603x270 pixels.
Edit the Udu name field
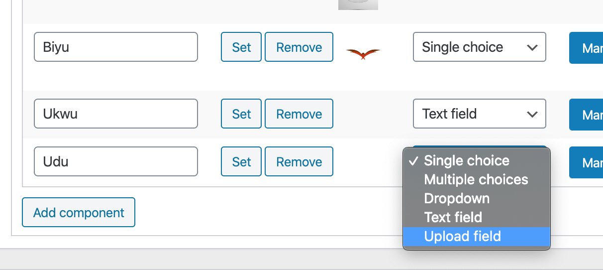tap(116, 161)
